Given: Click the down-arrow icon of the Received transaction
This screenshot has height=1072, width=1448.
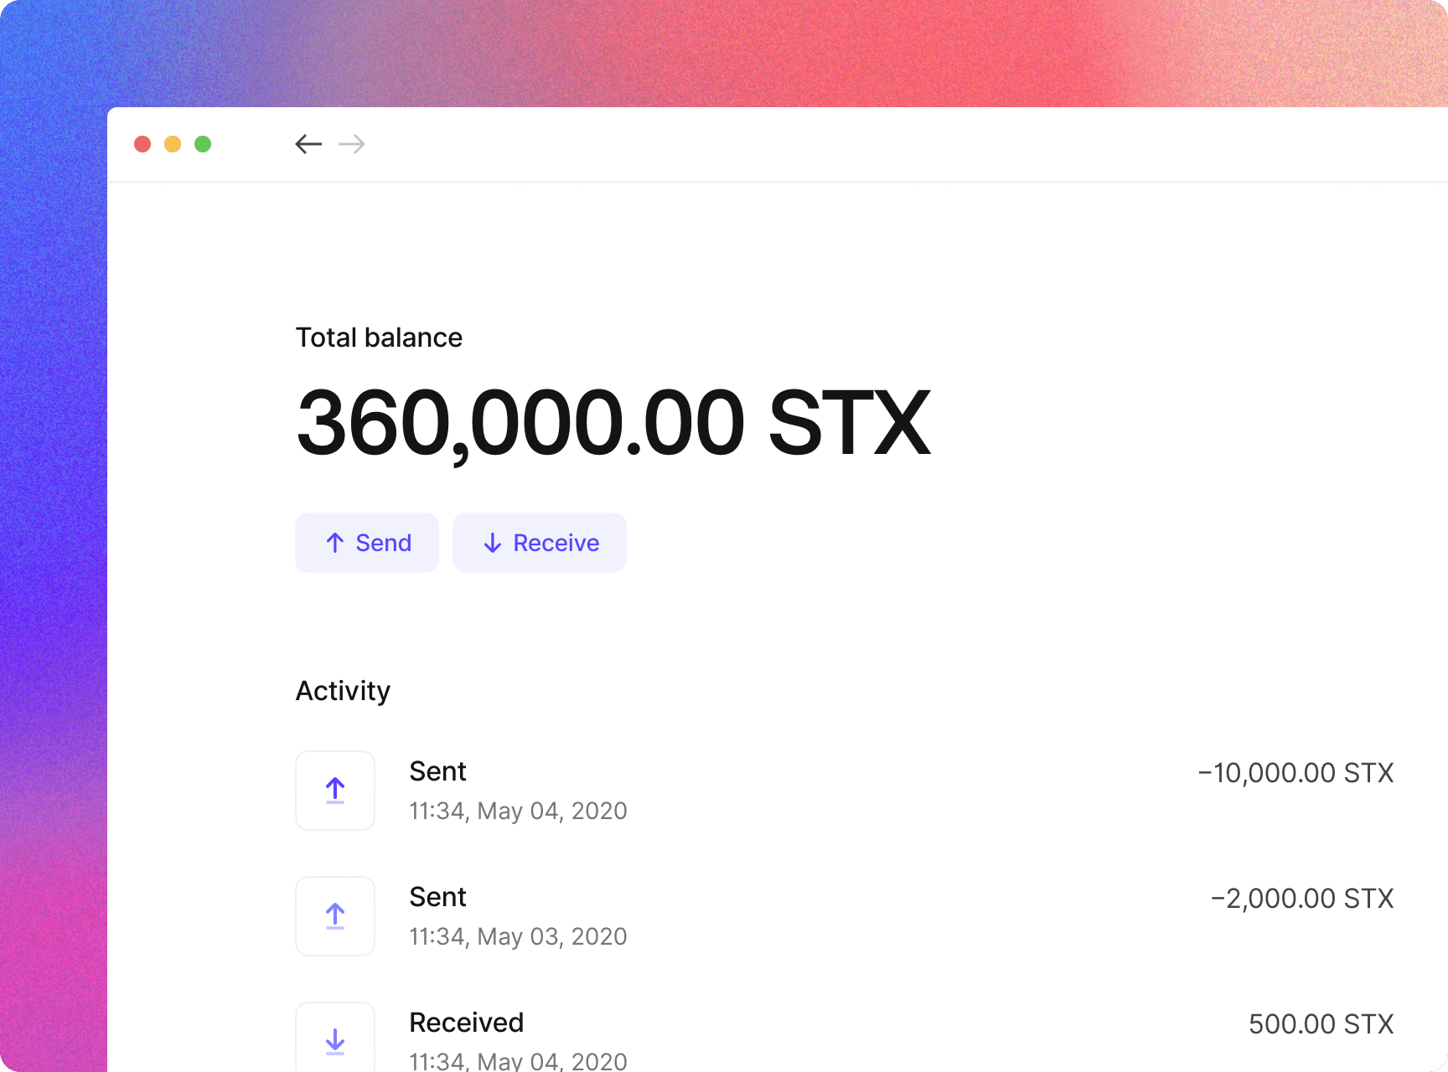Looking at the screenshot, I should [x=335, y=1040].
